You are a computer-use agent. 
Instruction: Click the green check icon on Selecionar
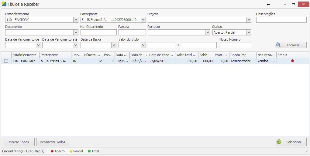(x=279, y=142)
